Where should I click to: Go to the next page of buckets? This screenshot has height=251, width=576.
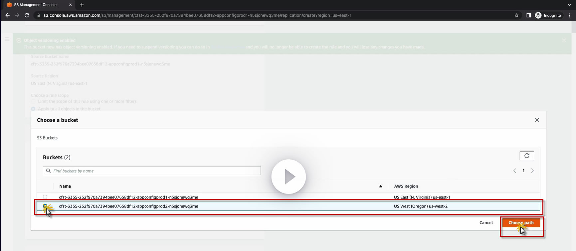pyautogui.click(x=532, y=171)
